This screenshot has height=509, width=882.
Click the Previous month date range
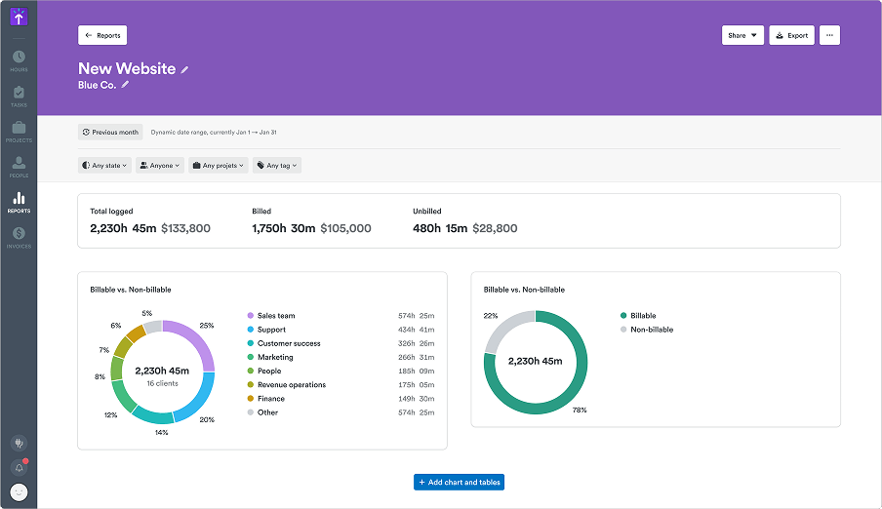coord(111,132)
